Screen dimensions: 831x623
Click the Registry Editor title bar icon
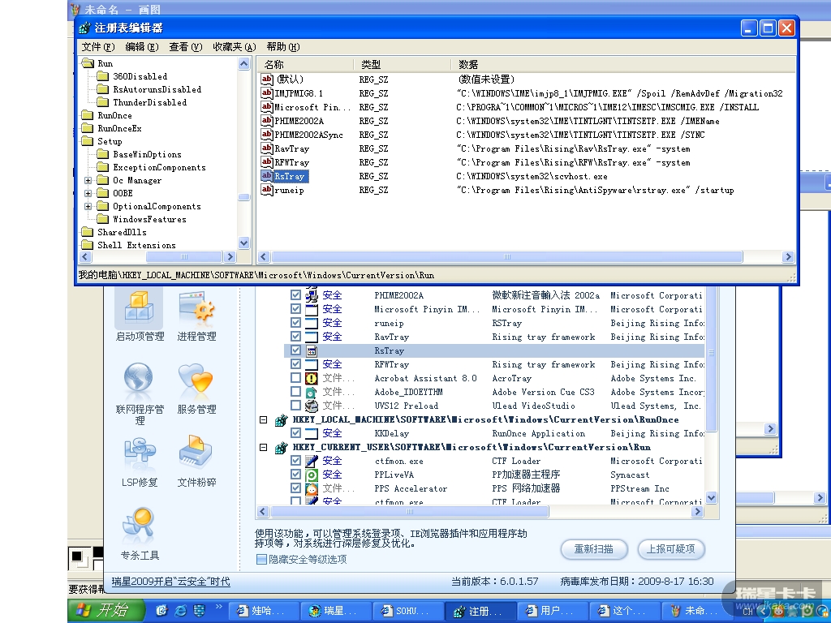[x=84, y=28]
